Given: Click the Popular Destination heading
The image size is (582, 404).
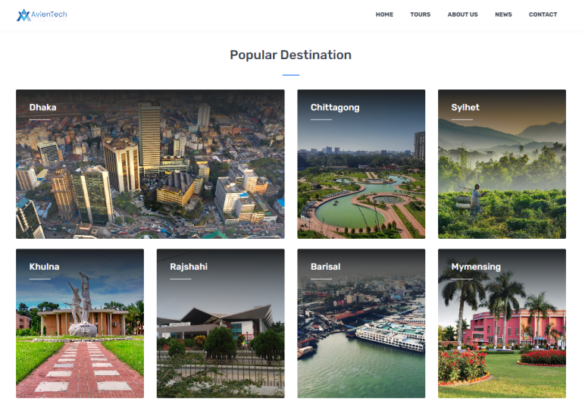Looking at the screenshot, I should [x=291, y=55].
